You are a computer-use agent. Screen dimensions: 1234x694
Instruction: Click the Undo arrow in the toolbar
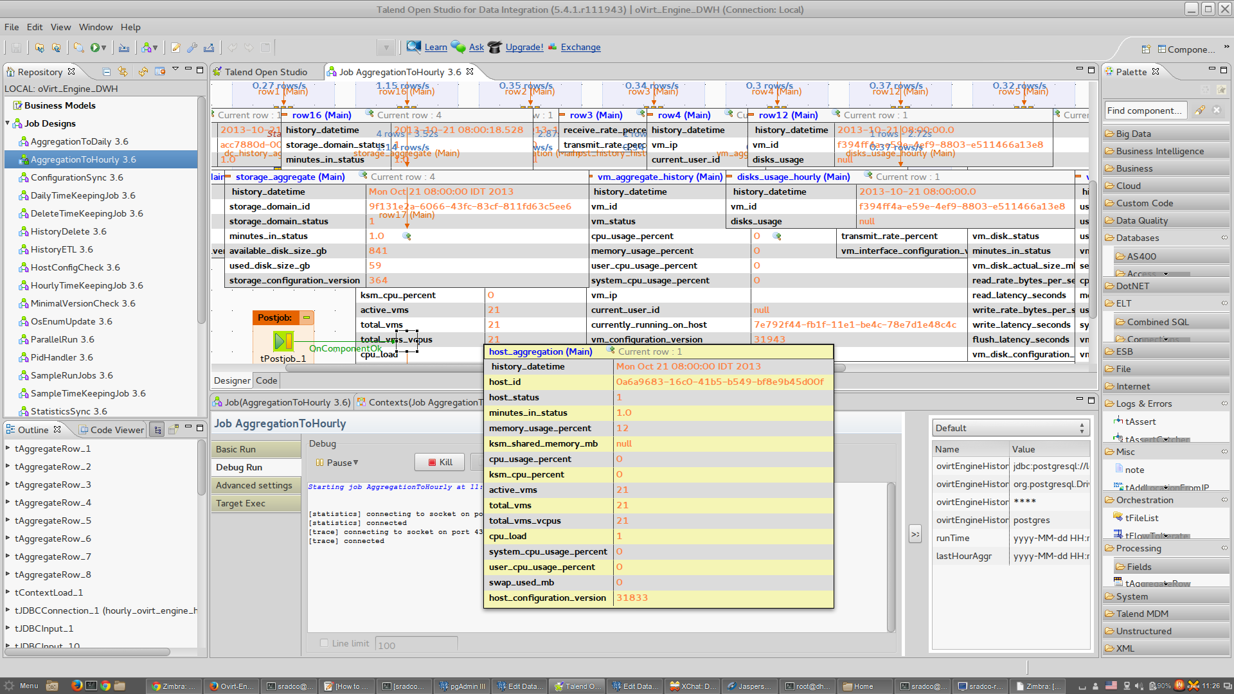tap(233, 48)
